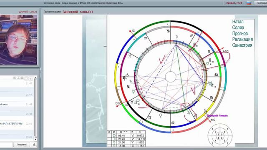Screen dimensions: 267x150
Task: Click the chat message ending СТЕЛЛИУМЫ
Action: [x=11, y=124]
